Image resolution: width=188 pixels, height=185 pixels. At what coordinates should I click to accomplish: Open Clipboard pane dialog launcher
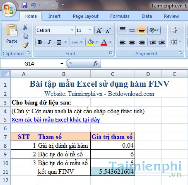pyautogui.click(x=29, y=53)
